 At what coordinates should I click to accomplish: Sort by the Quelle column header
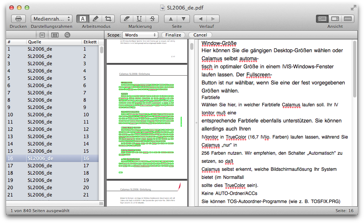pyautogui.click(x=54, y=42)
